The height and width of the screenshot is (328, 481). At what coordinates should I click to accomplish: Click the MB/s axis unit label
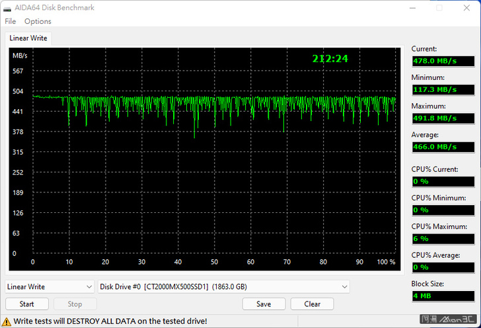[20, 56]
